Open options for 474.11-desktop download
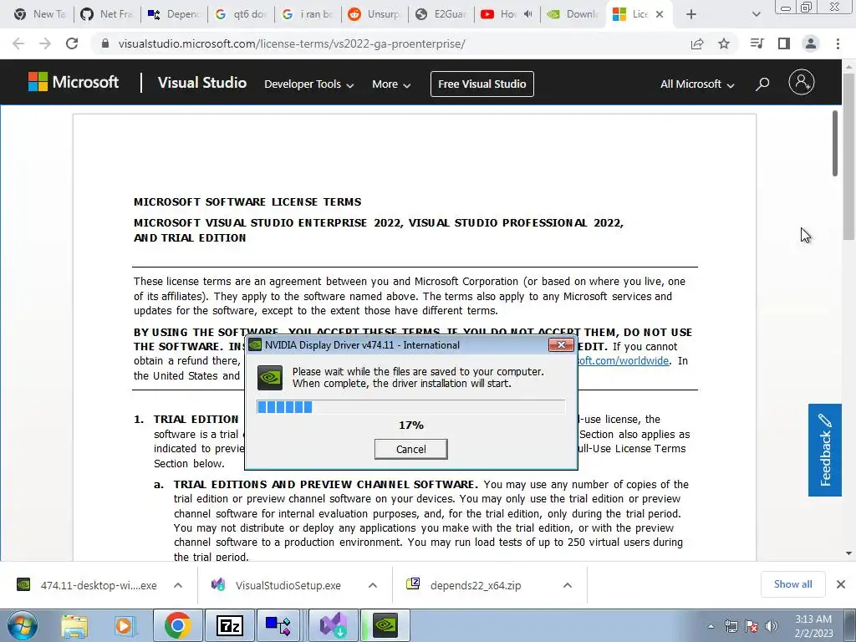This screenshot has width=856, height=642. [178, 585]
